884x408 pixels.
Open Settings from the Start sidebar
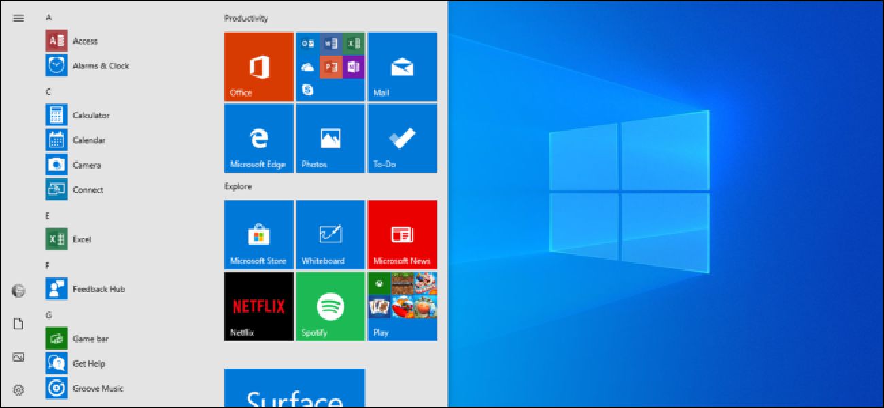click(18, 390)
